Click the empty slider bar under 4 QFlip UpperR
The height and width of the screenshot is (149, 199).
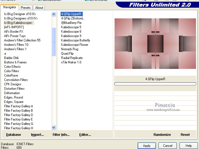click(155, 84)
